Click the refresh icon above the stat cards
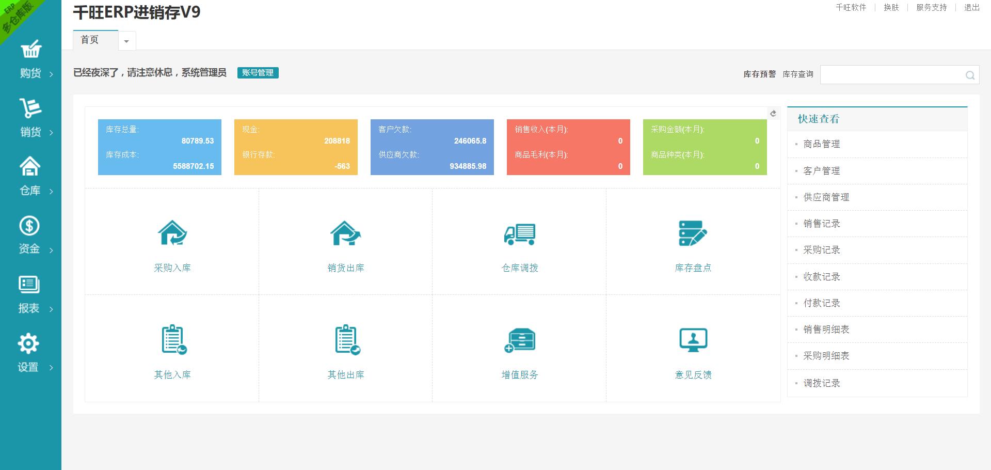Image resolution: width=991 pixels, height=470 pixels. (773, 114)
